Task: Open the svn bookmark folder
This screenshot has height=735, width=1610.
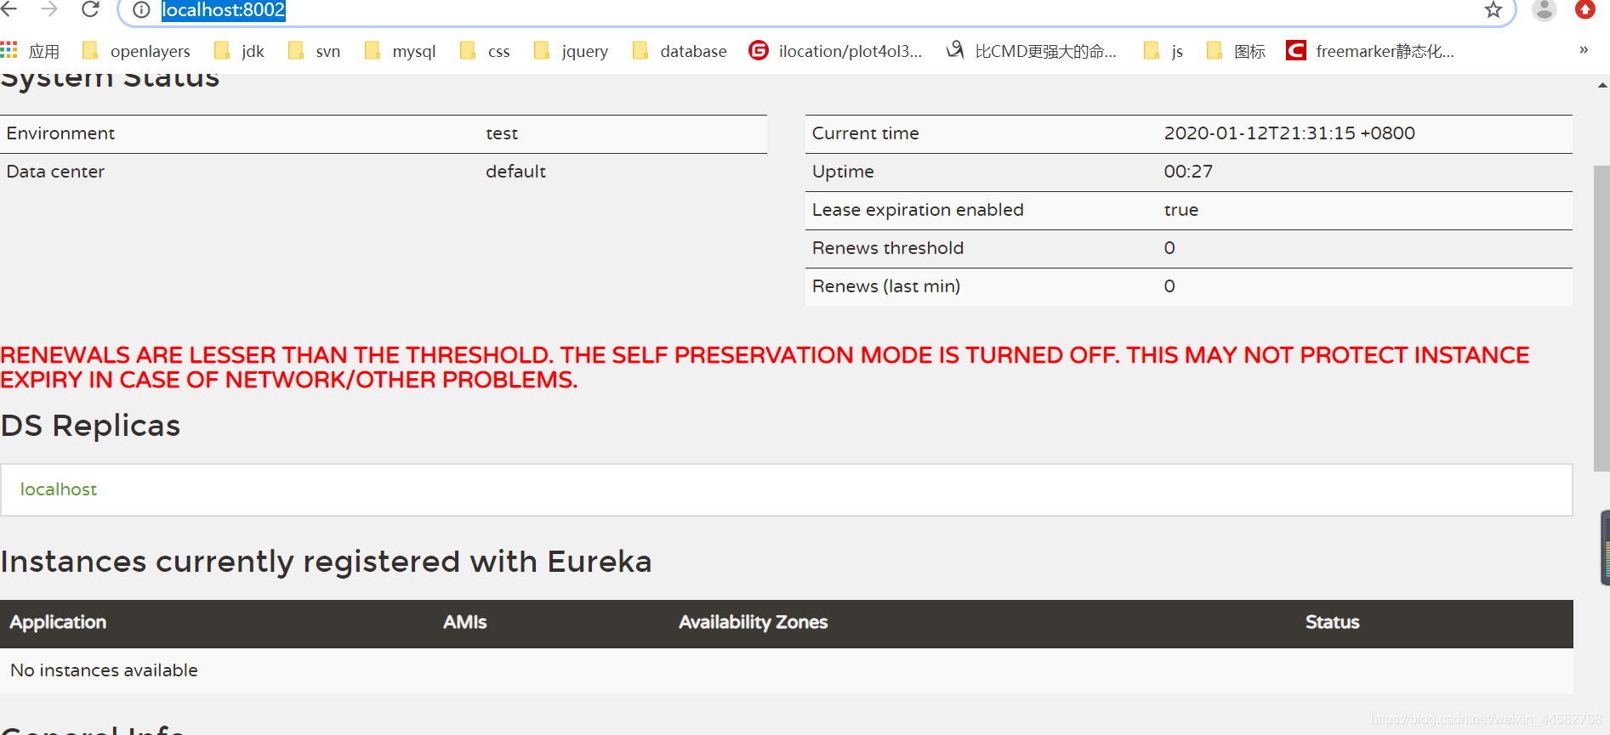Action: click(x=315, y=51)
